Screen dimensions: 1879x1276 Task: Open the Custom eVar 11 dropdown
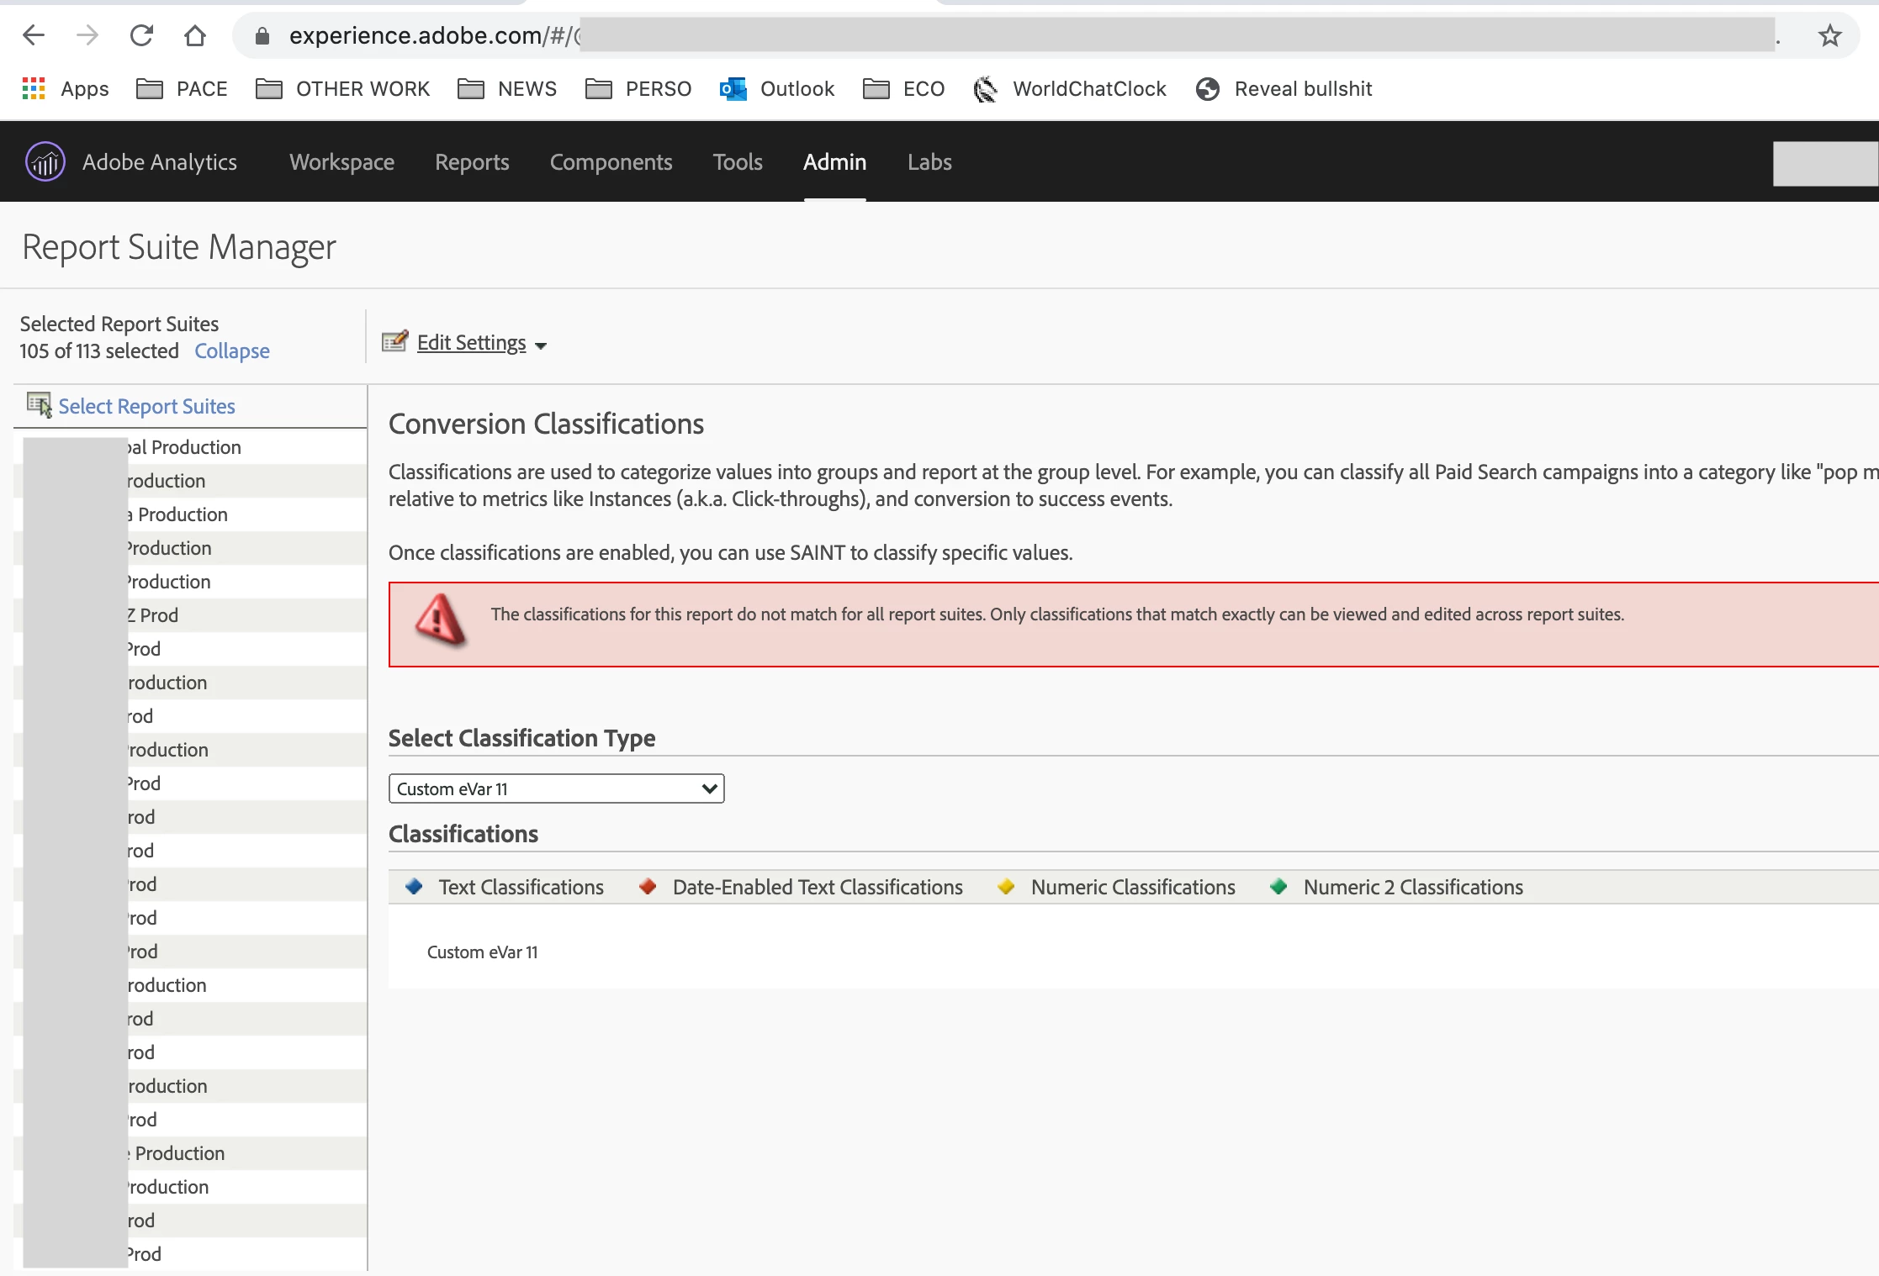pyautogui.click(x=556, y=788)
